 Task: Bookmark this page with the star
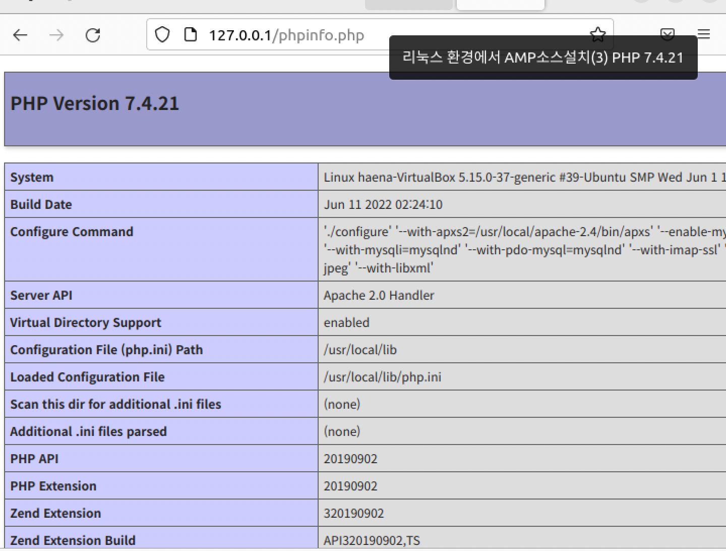[597, 34]
